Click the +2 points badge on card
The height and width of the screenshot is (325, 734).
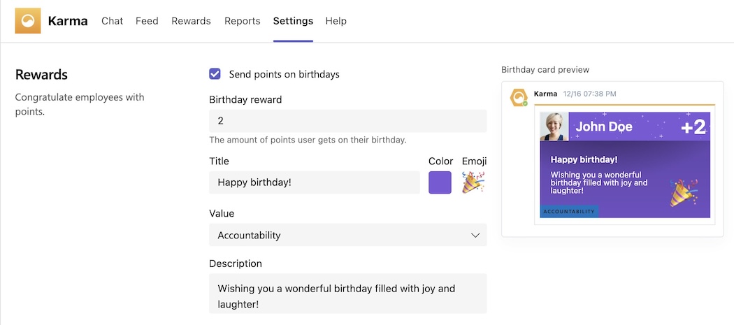tap(693, 127)
